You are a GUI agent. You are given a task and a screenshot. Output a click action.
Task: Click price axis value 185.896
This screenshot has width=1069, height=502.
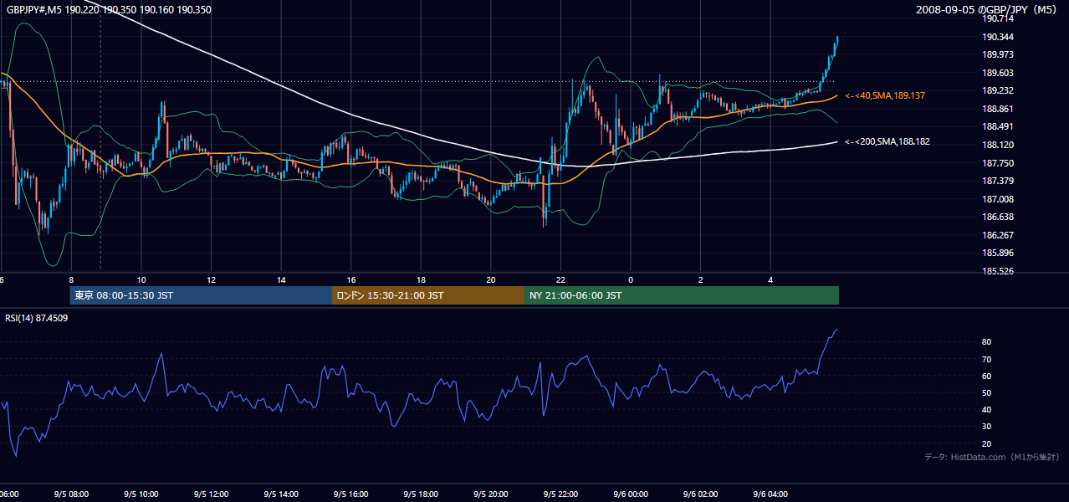tap(999, 253)
